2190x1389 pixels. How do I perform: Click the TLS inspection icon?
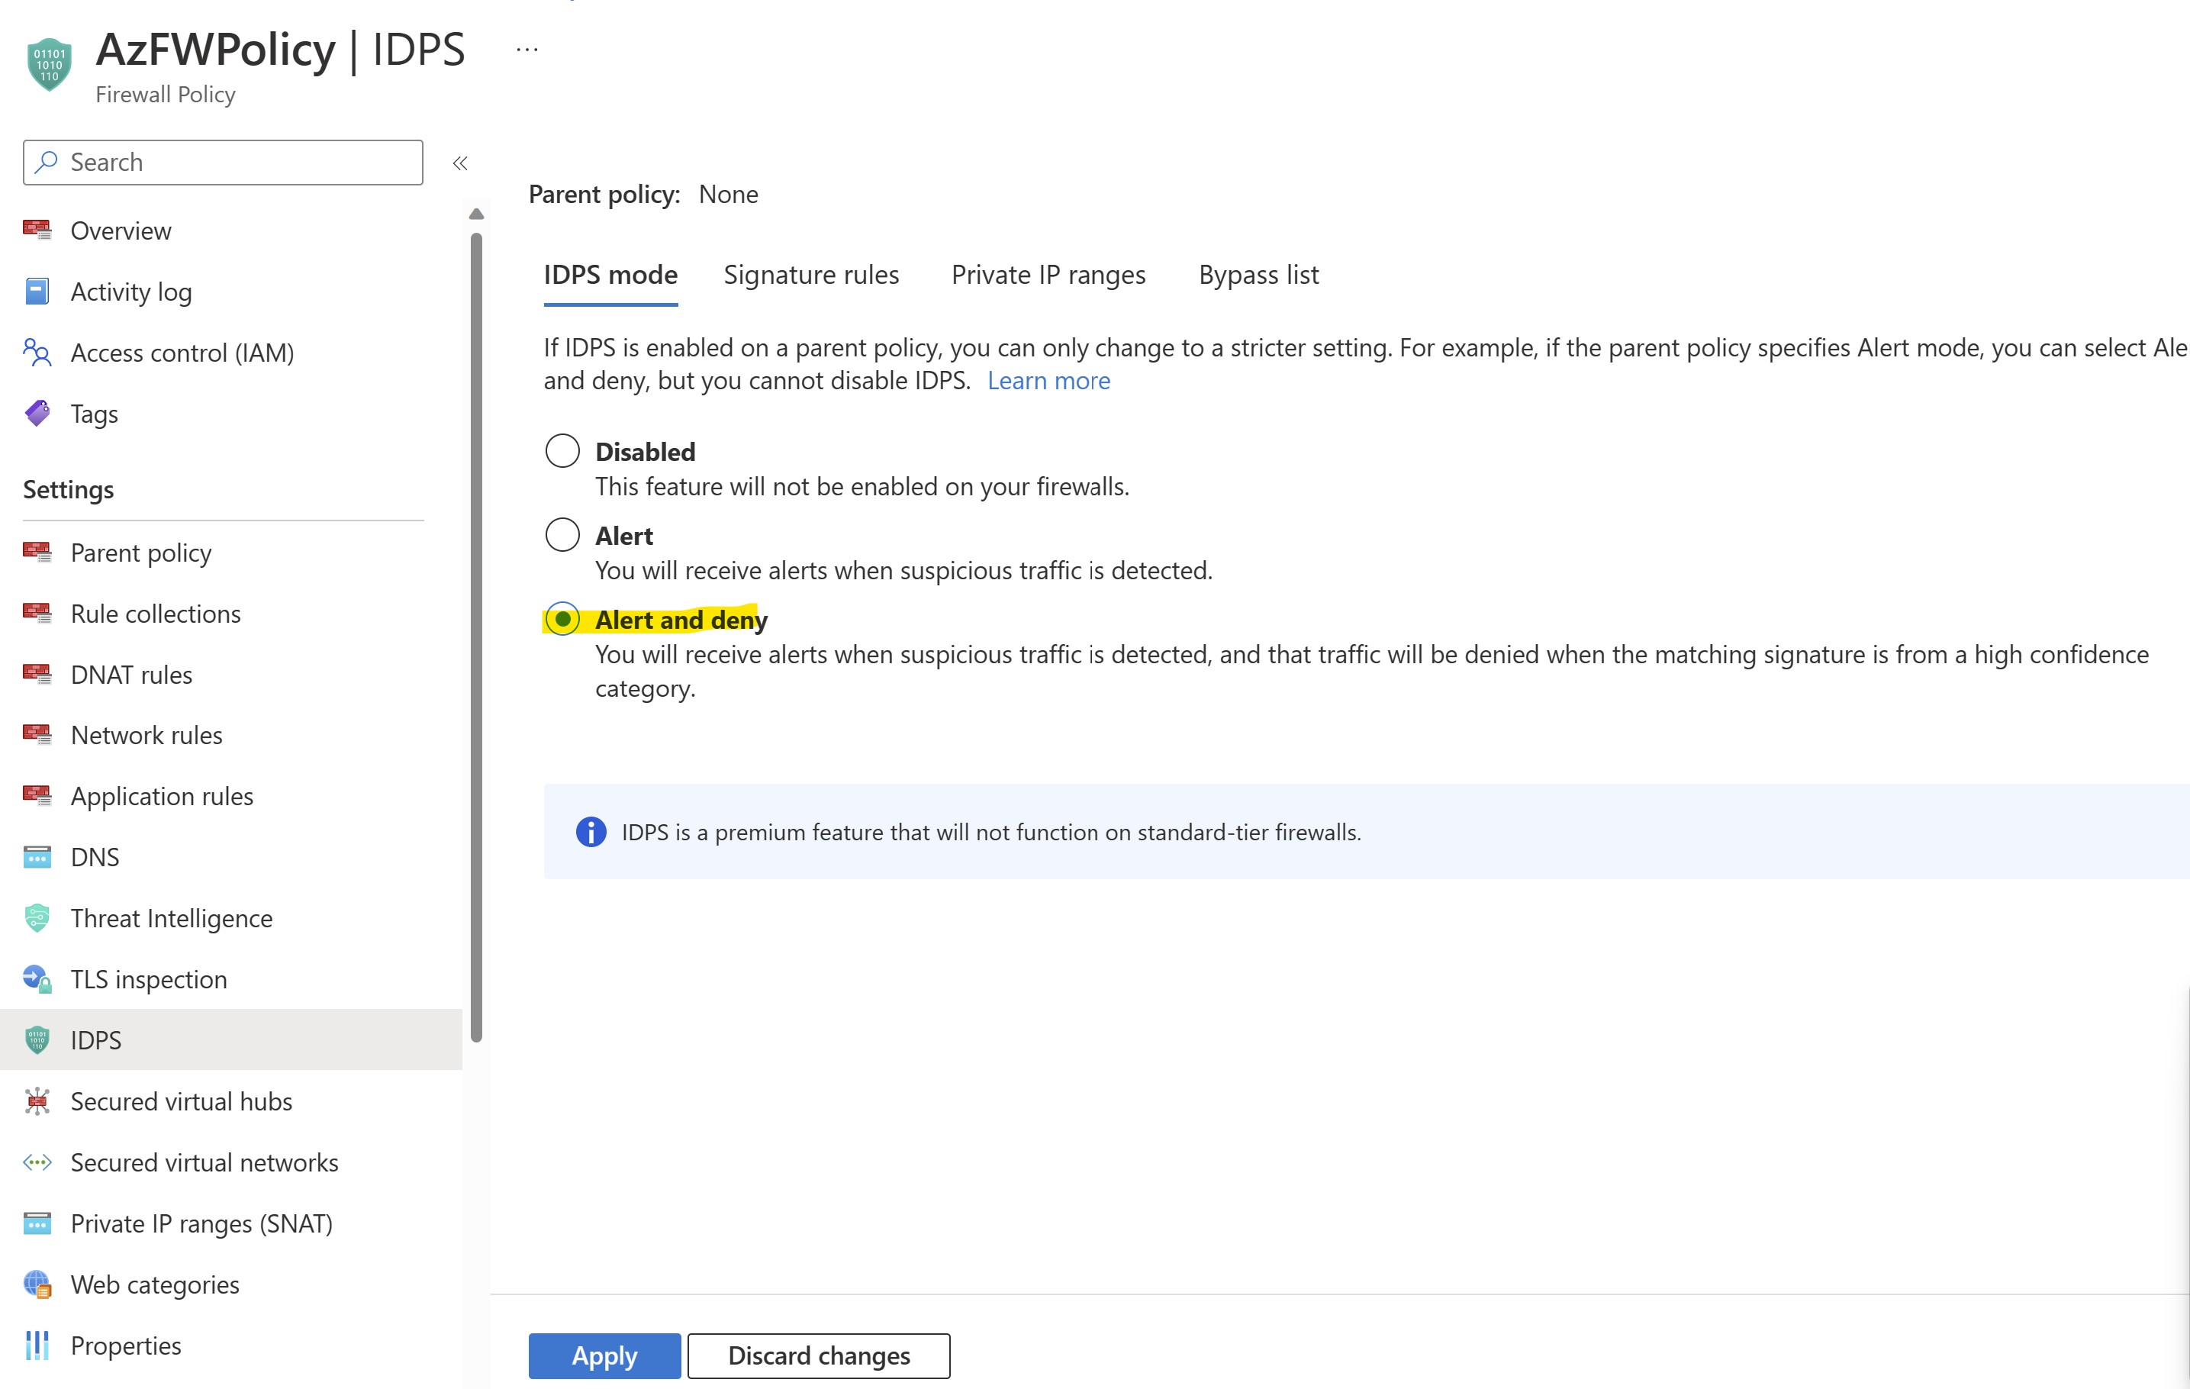[37, 978]
